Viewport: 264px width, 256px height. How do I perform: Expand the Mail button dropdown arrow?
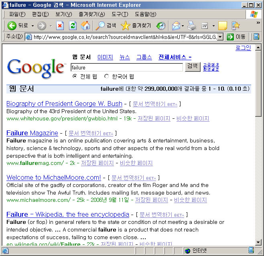coord(183,26)
